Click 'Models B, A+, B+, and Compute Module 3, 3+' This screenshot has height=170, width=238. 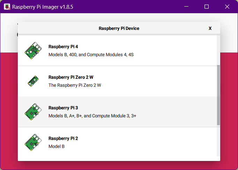[x=92, y=116]
